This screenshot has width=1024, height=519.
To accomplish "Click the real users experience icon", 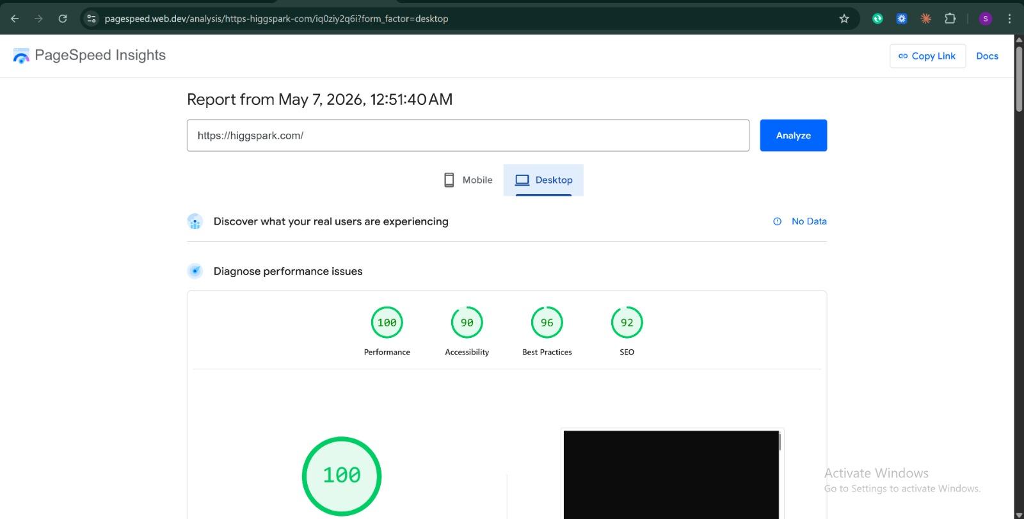I will point(195,221).
